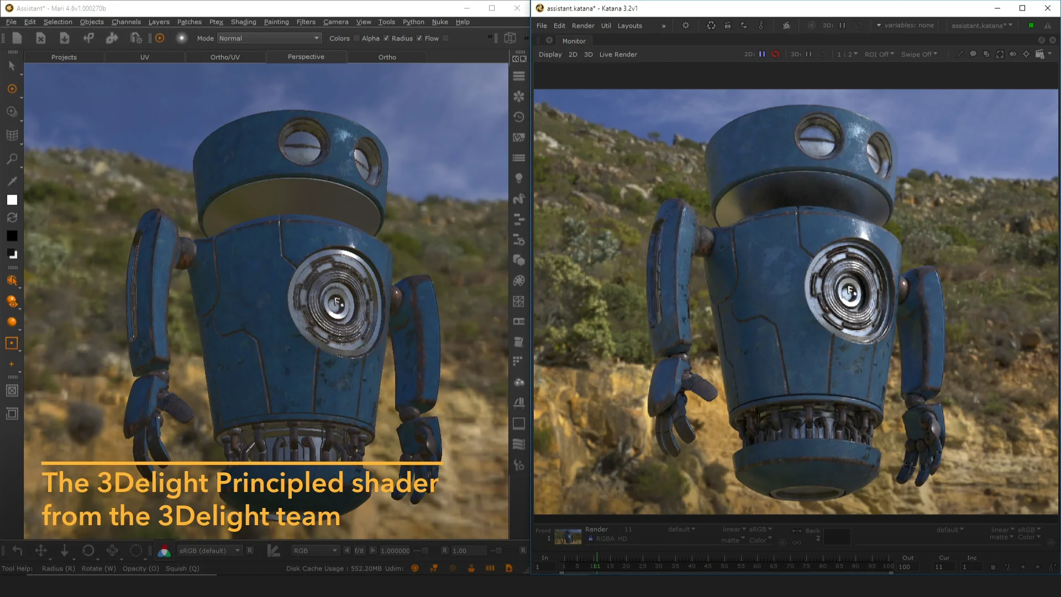Click the New project icon in Mari toolbar
Viewport: 1061px width, 597px height.
click(17, 38)
